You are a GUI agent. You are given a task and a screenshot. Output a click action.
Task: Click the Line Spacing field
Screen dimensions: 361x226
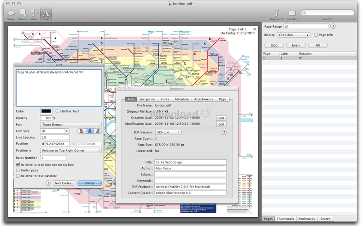click(55, 137)
